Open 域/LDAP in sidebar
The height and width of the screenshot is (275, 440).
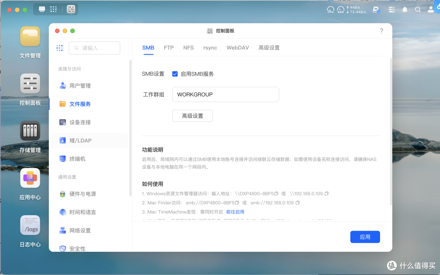(89, 140)
